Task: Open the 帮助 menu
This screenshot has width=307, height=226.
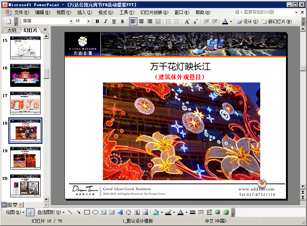Action: click(203, 12)
